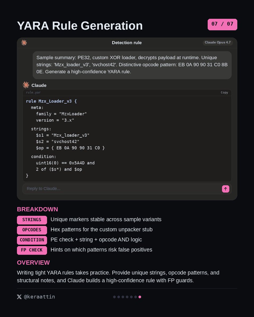Click text Unique markers stable across sample variants
Viewport: 254px width, 317px height.
click(x=106, y=220)
